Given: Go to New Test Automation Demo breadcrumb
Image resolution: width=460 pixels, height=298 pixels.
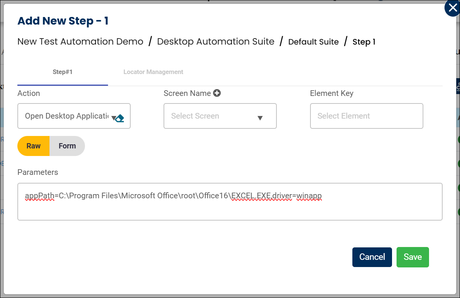Looking at the screenshot, I should (80, 42).
